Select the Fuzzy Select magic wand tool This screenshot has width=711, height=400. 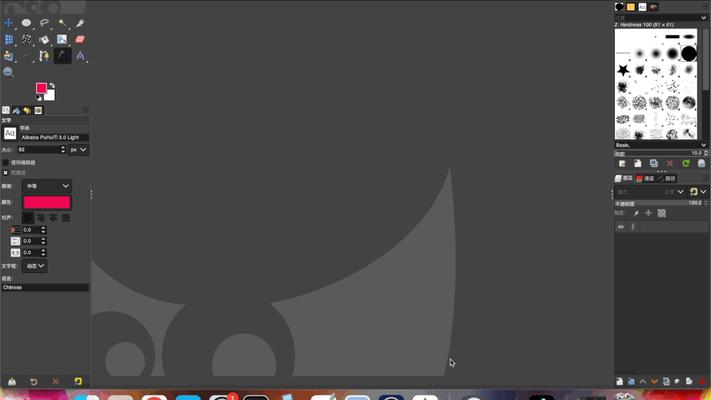(62, 22)
